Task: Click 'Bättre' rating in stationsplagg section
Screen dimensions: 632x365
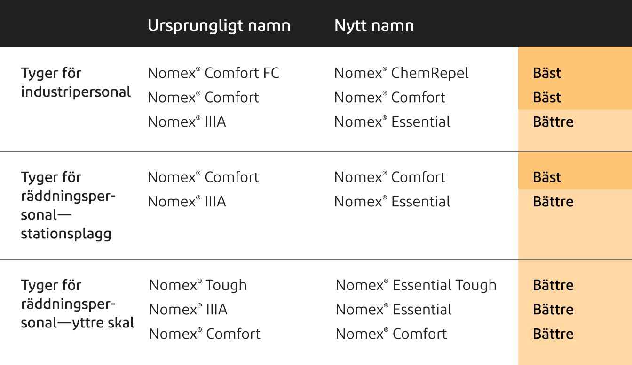Action: 553,202
